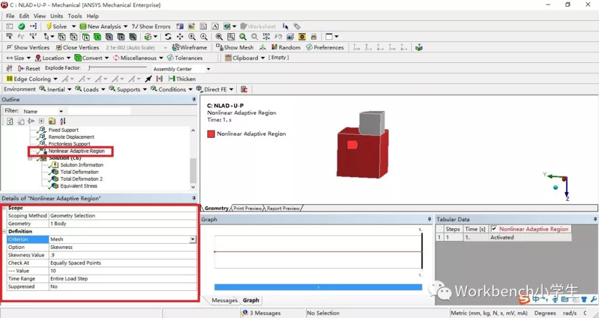Click the folder icon in Outline toolbar
Screen dimensions: 599x318
pyautogui.click(x=52, y=121)
